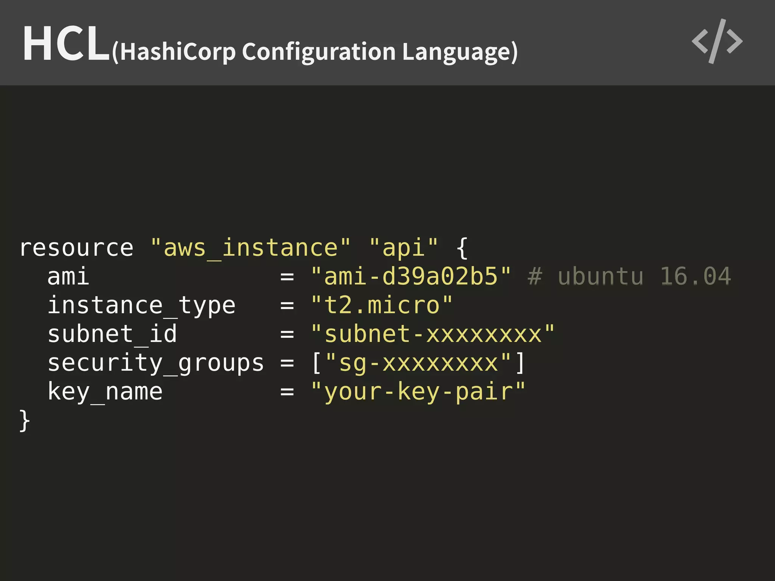The image size is (775, 581).
Task: Click the "t2.micro" value
Action: click(x=382, y=305)
